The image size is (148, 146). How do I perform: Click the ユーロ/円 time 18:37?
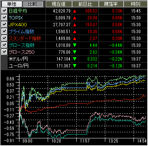coord(136,66)
